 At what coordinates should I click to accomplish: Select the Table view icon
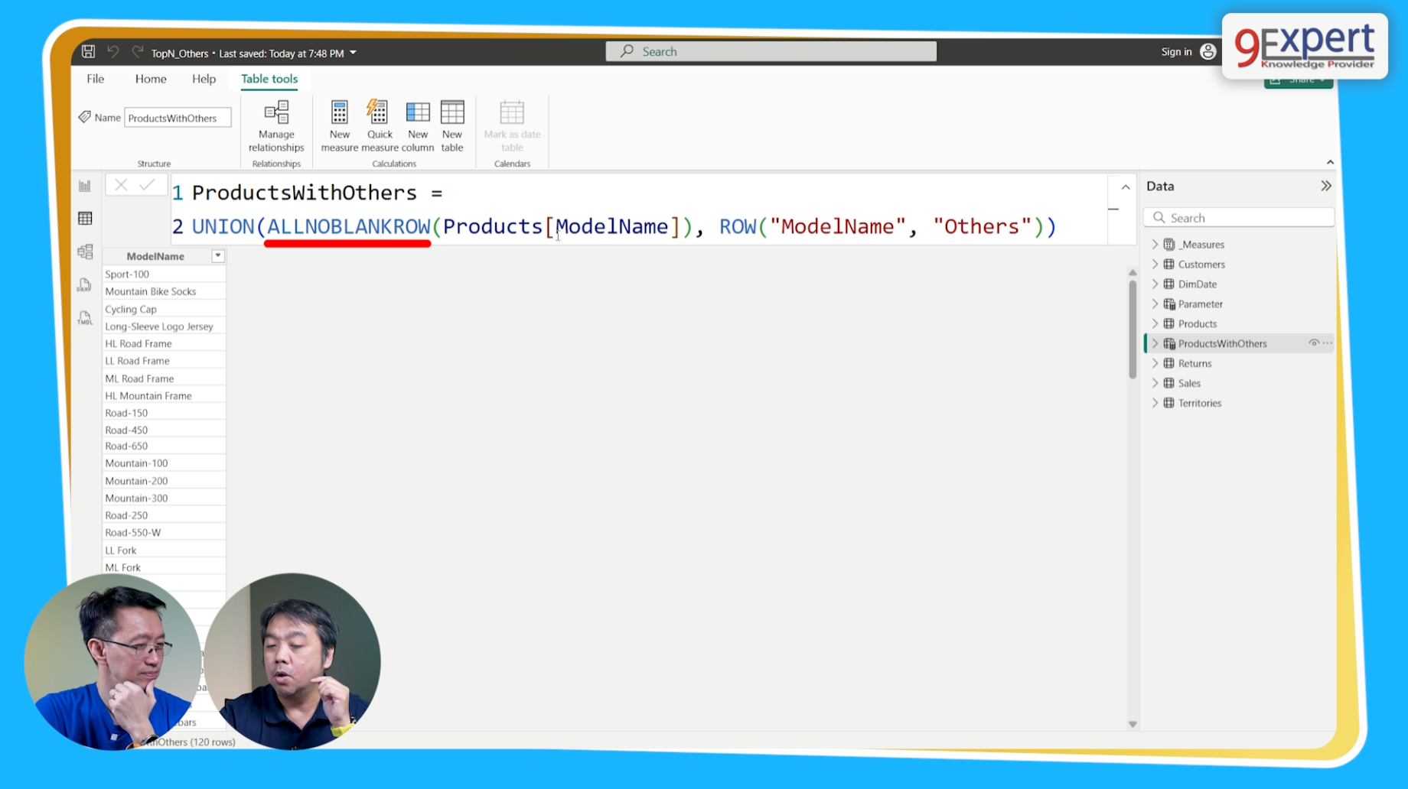(x=84, y=217)
